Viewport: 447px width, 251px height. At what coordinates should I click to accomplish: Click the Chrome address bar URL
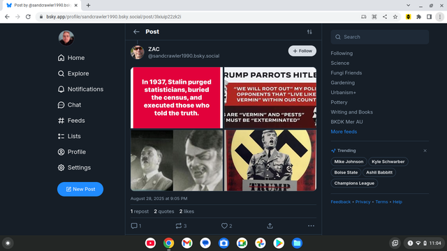coord(113,17)
